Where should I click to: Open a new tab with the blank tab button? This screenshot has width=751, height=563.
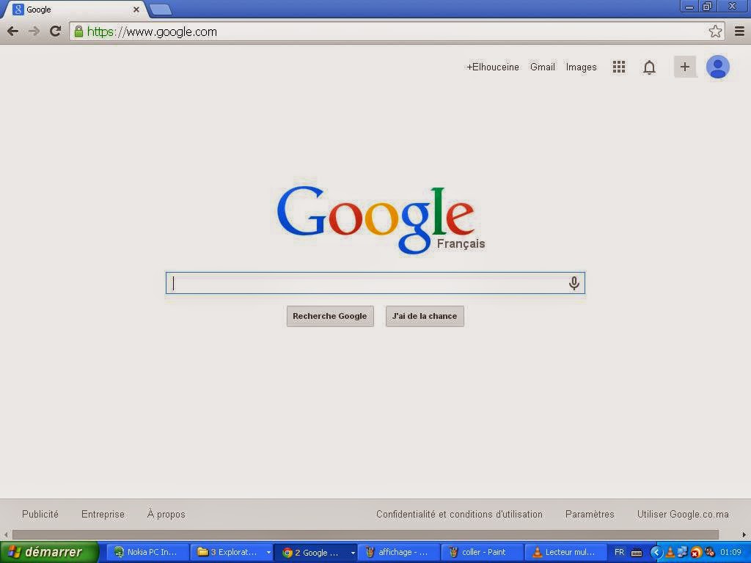tap(161, 10)
